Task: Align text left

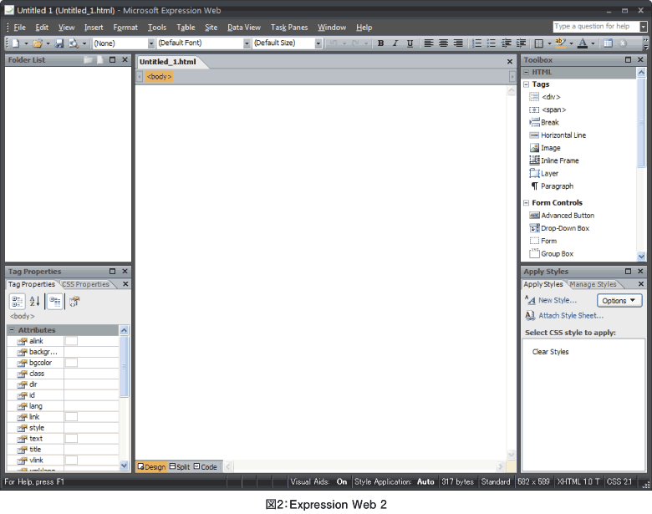Action: 429,43
